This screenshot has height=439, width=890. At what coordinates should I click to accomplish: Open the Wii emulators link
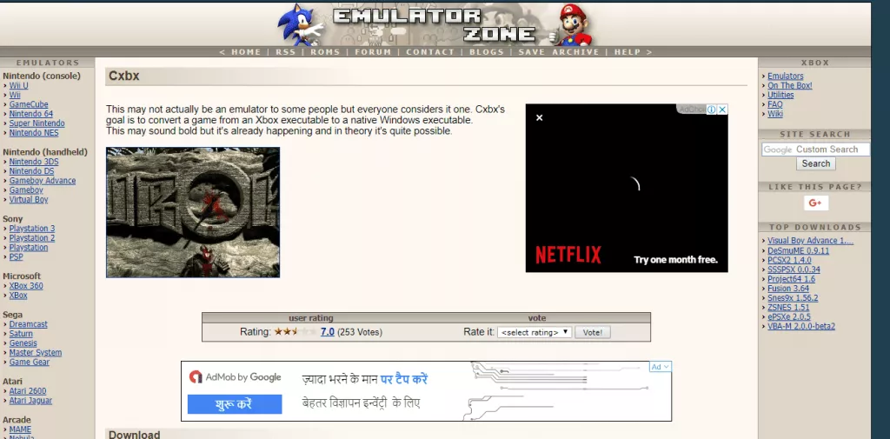pos(15,95)
